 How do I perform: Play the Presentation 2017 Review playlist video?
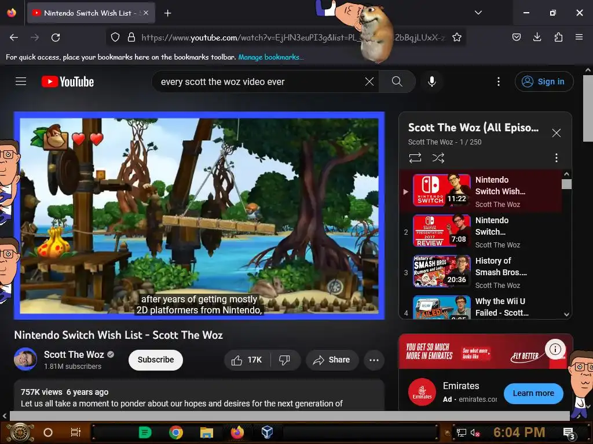click(x=442, y=231)
